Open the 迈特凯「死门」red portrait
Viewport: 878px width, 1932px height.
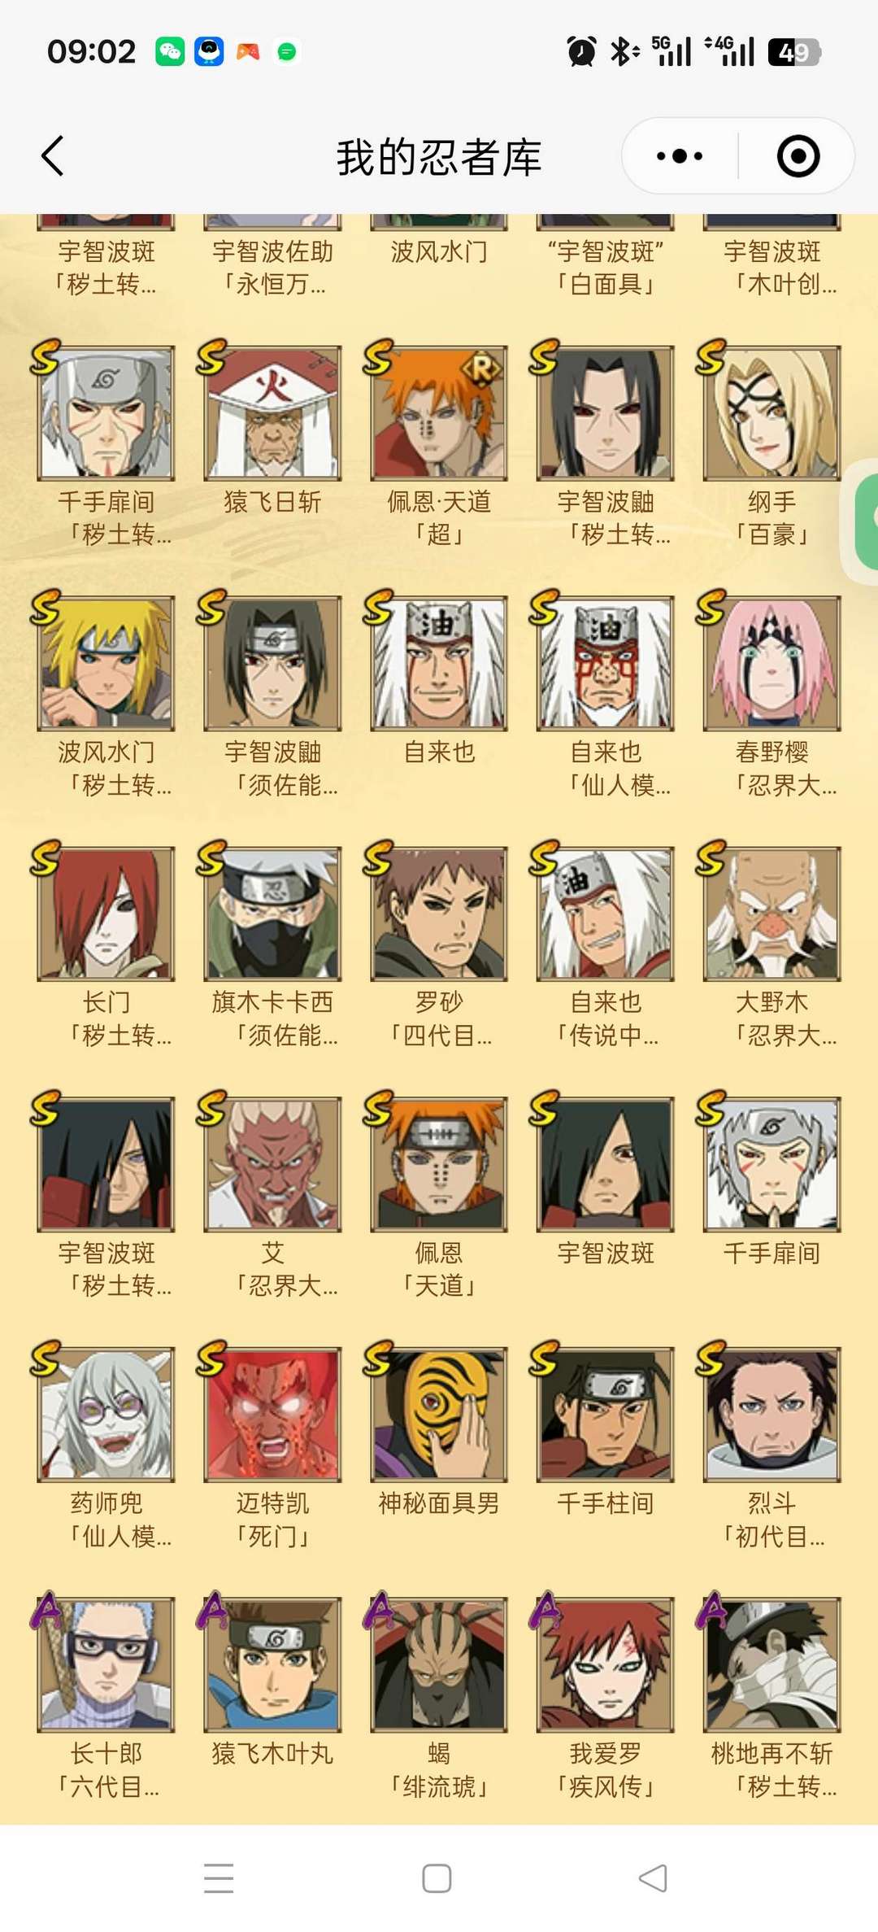(x=272, y=1415)
